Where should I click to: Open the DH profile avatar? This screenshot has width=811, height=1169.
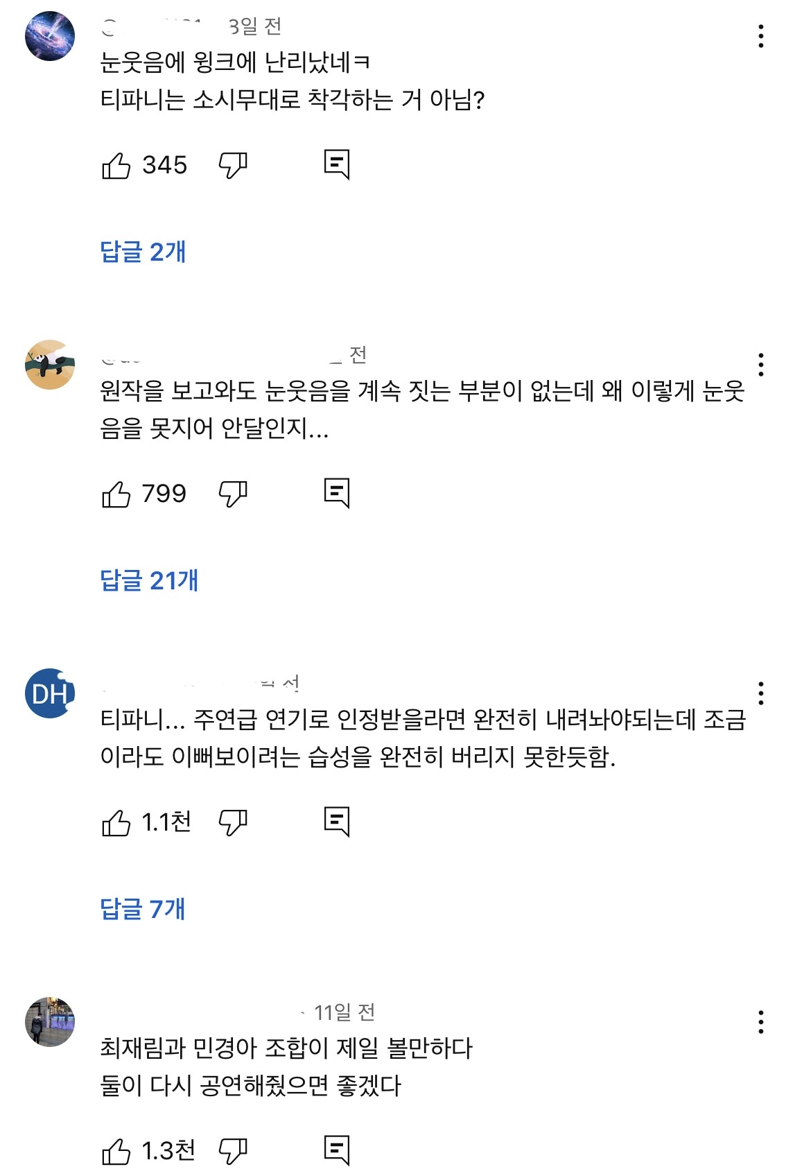pos(50,693)
